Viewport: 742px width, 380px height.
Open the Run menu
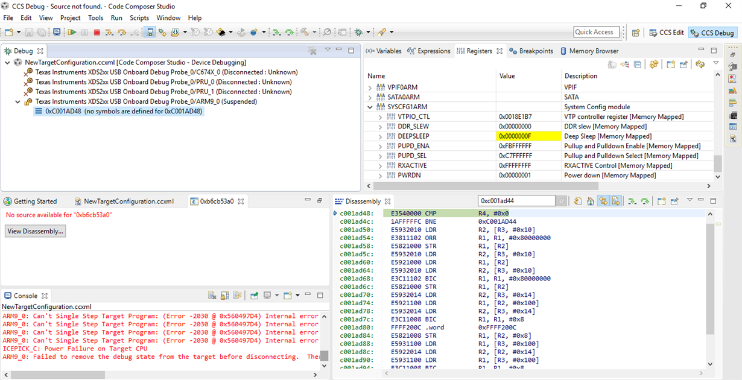116,17
